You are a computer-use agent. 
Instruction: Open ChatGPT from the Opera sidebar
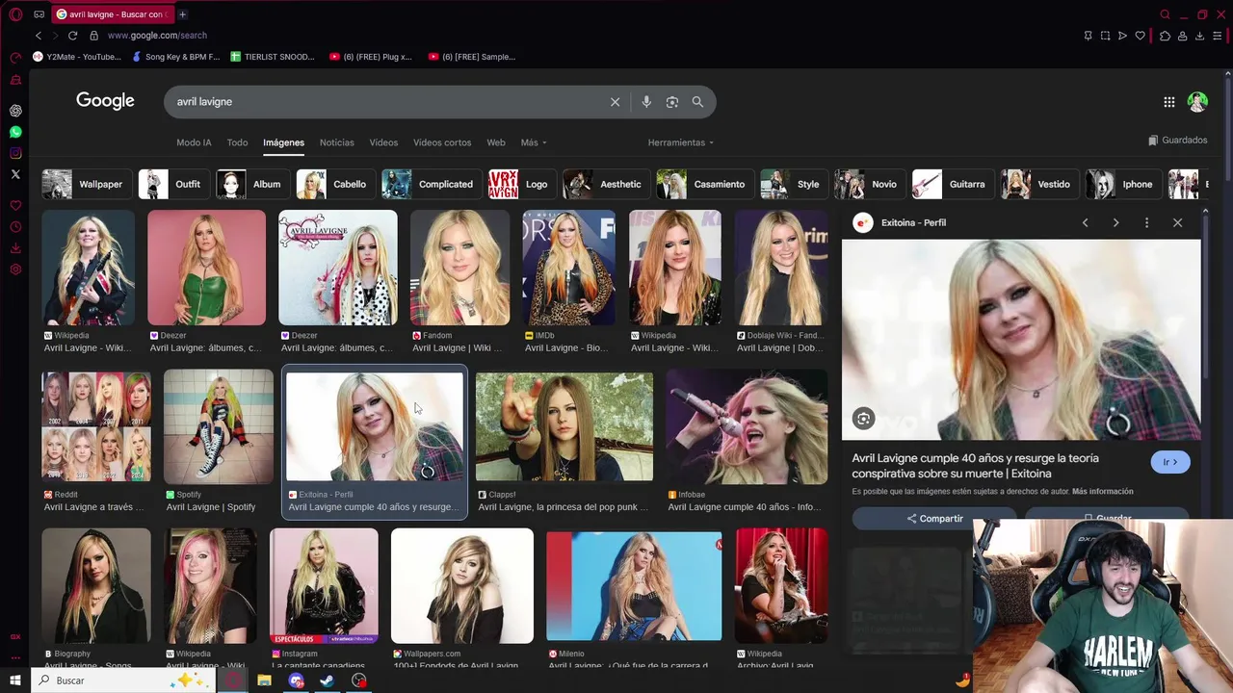coord(15,111)
